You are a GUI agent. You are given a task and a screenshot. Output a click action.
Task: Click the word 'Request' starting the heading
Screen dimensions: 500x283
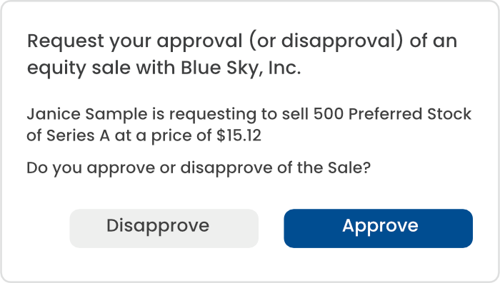tap(66, 42)
